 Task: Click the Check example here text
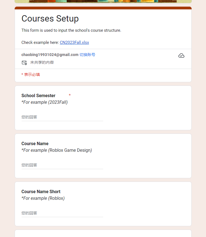40,42
